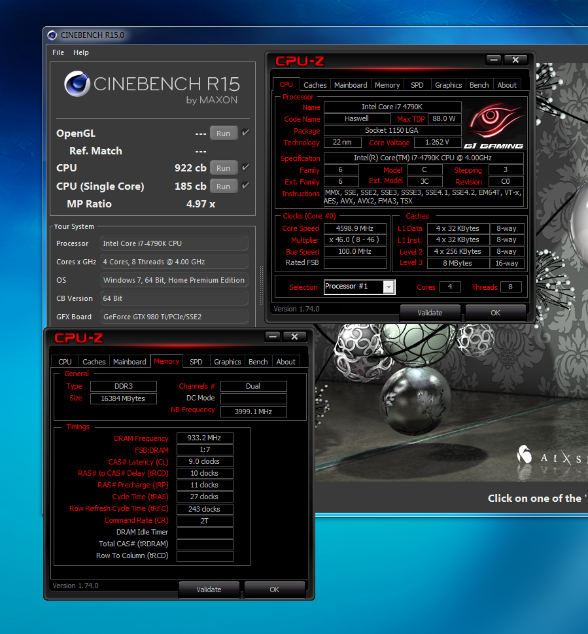
Task: Open About tab in bottom CPU-Z window
Action: (286, 361)
